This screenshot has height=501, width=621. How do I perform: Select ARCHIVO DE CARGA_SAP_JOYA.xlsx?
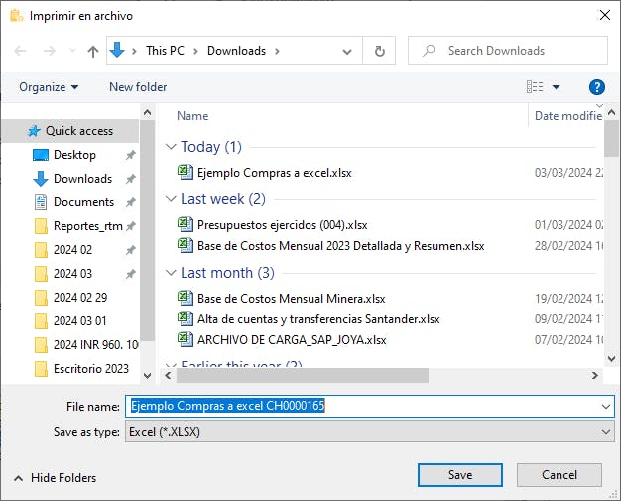(x=292, y=340)
